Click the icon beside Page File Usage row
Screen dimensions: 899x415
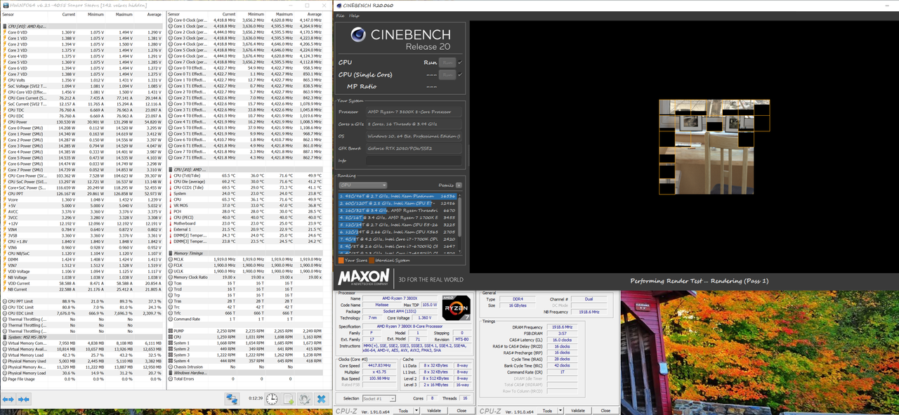click(5, 378)
